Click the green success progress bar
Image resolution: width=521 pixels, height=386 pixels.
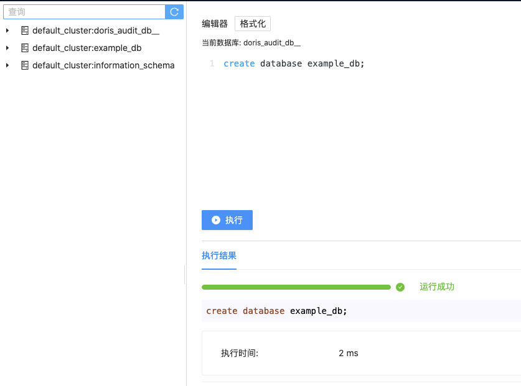tap(296, 287)
